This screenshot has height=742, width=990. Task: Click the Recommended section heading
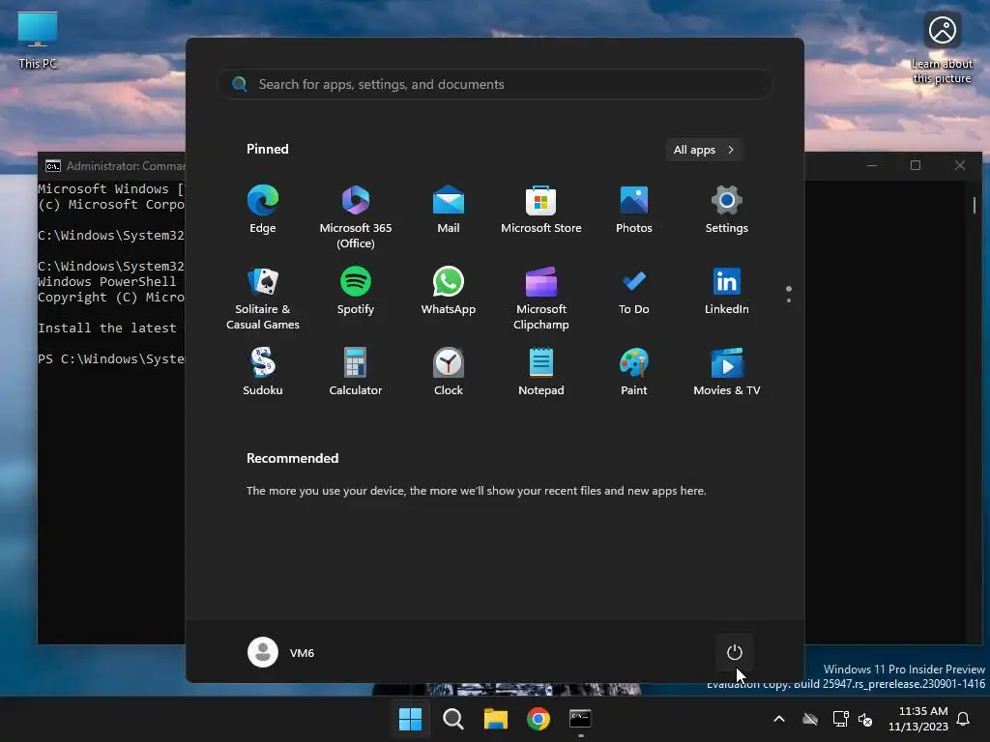[292, 458]
